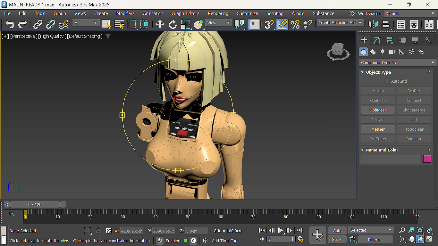Click the Set K. button
The height and width of the screenshot is (246, 438).
coord(337,239)
